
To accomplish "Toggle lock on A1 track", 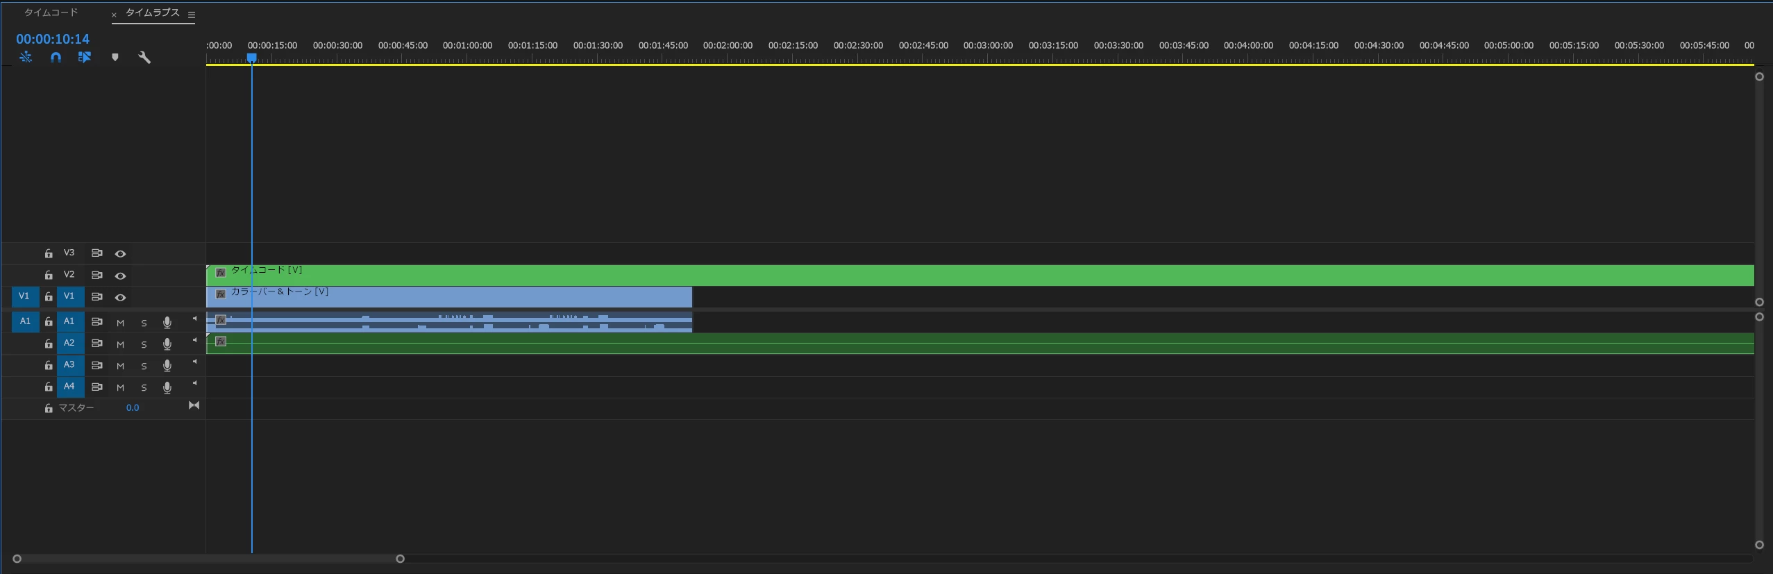I will click(x=49, y=322).
